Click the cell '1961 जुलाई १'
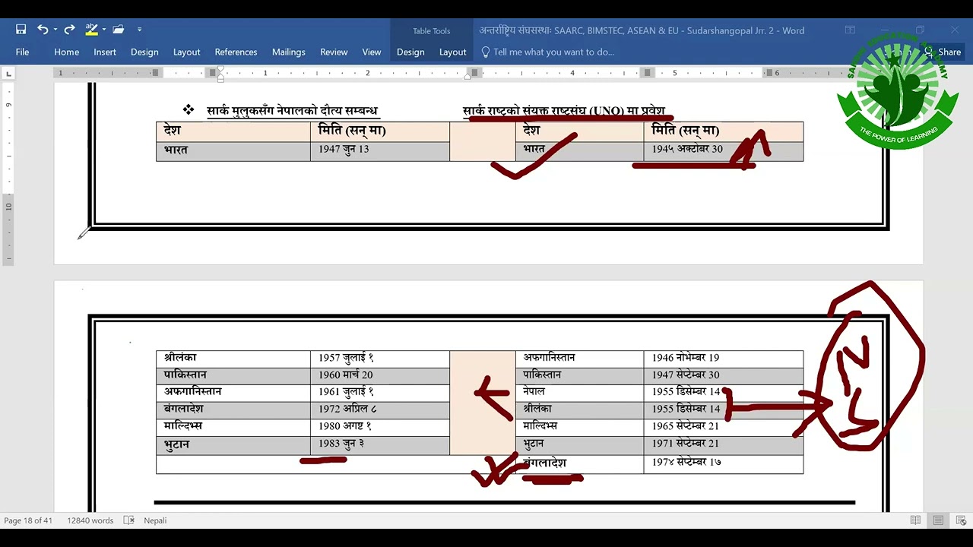The width and height of the screenshot is (973, 547). click(x=379, y=392)
